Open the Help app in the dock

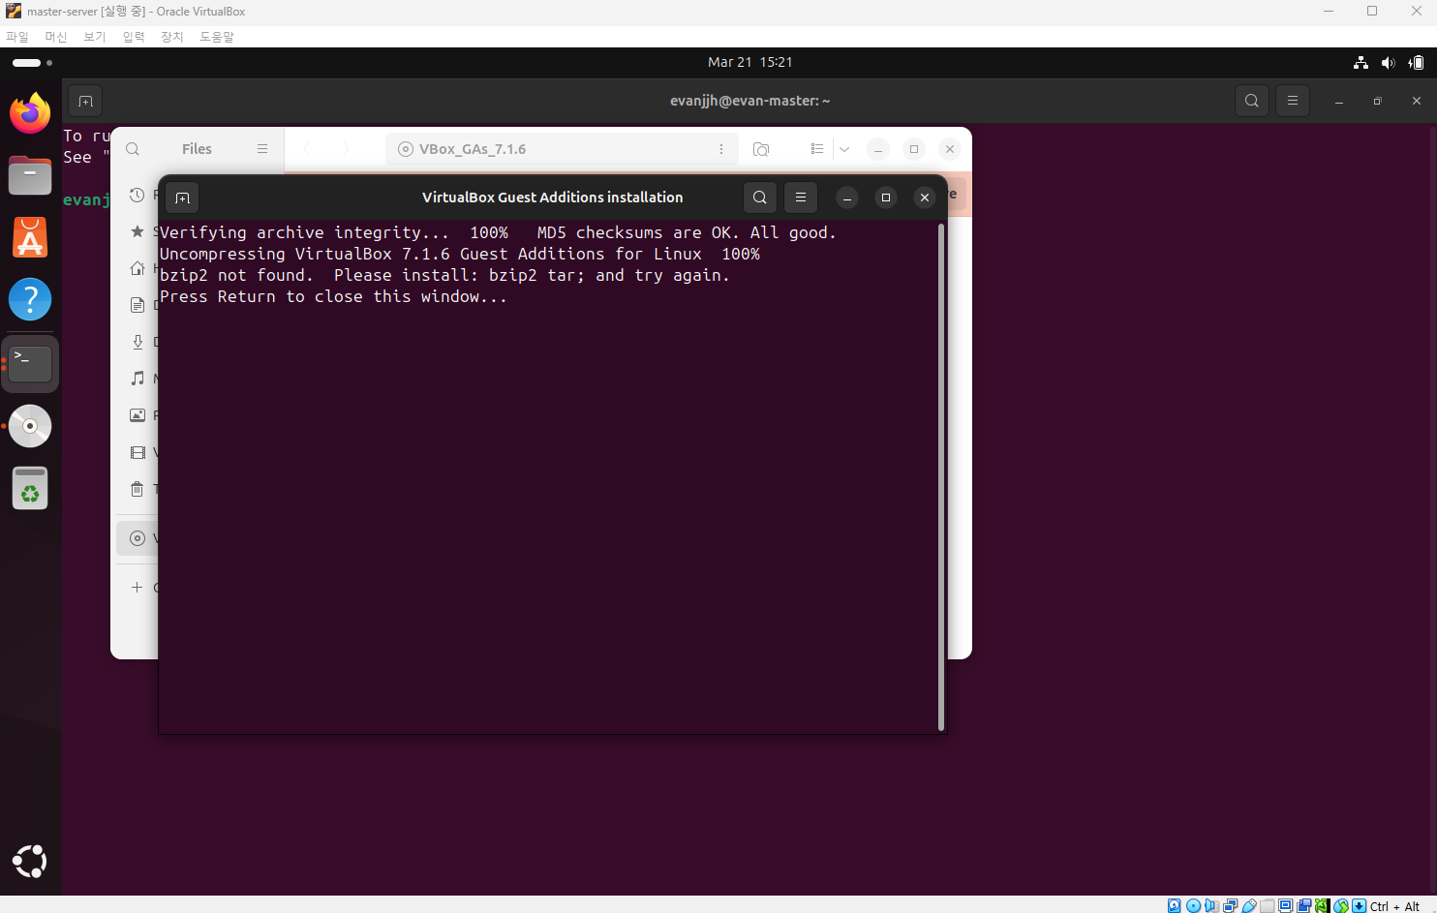pos(30,299)
